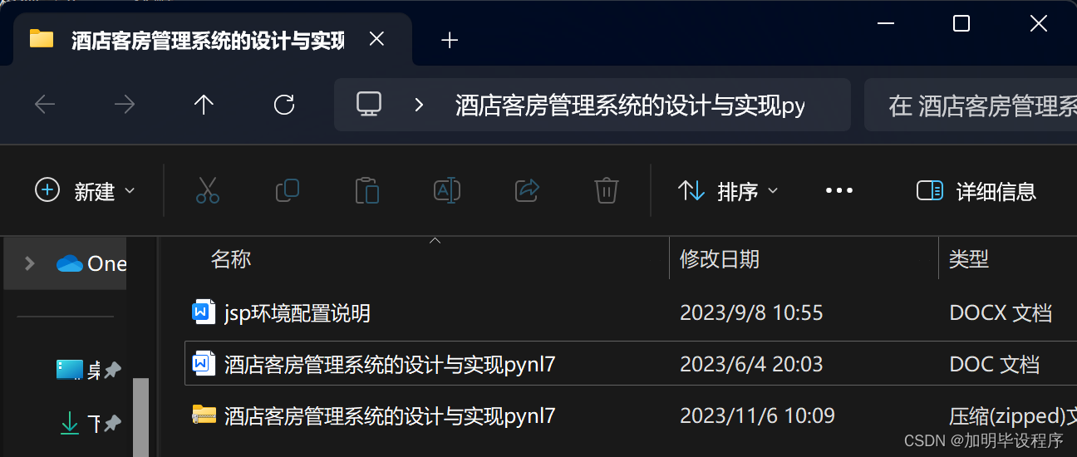Go up one folder level
Viewport: 1077px width, 457px height.
coord(204,105)
